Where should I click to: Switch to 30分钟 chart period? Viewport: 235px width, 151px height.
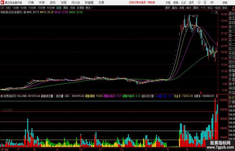click(41, 8)
